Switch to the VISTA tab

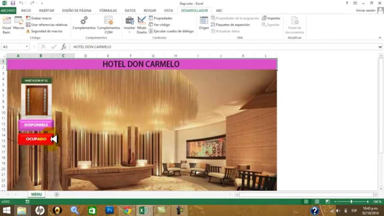pyautogui.click(x=169, y=10)
